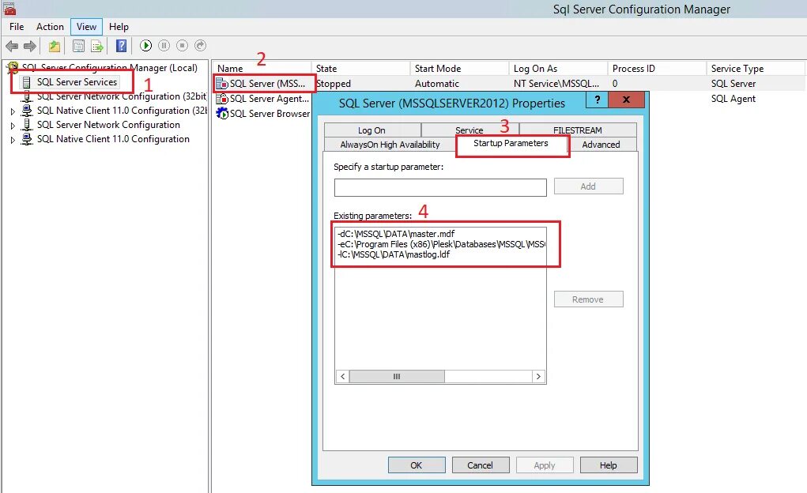The width and height of the screenshot is (807, 493).
Task: Open the Action menu
Action: [50, 27]
